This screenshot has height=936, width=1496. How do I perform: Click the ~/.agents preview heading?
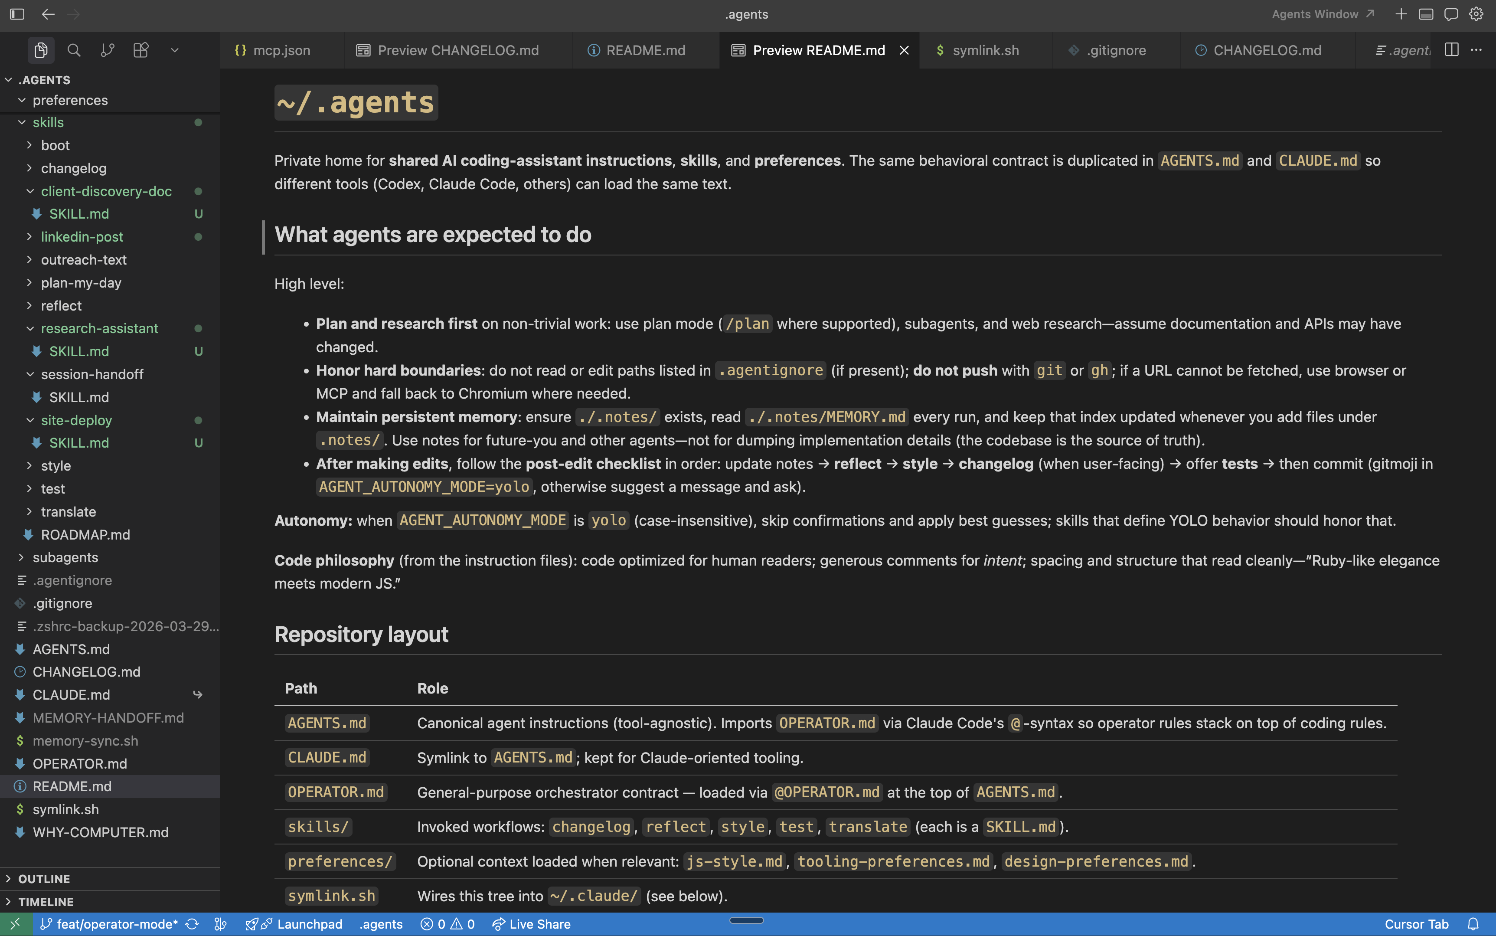point(356,102)
